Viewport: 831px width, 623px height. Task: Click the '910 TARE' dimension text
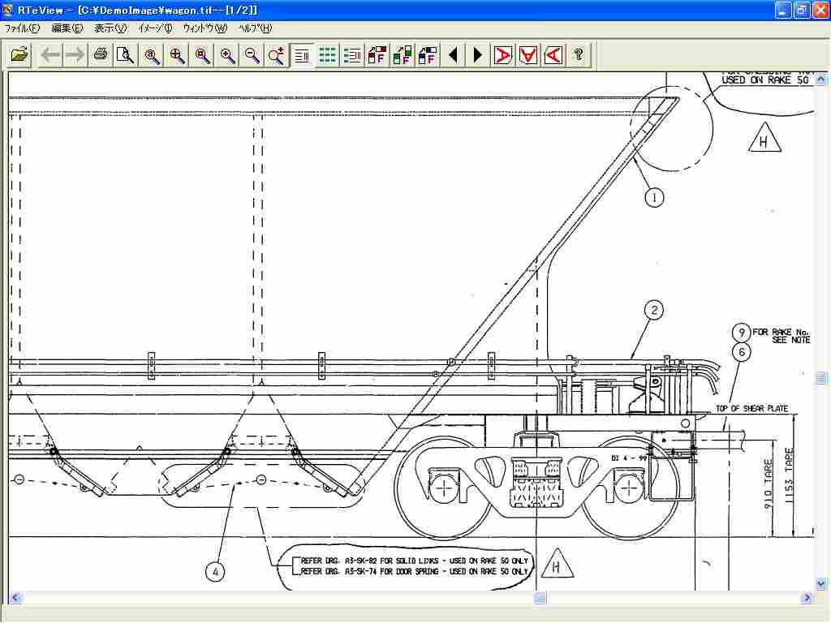(x=769, y=484)
